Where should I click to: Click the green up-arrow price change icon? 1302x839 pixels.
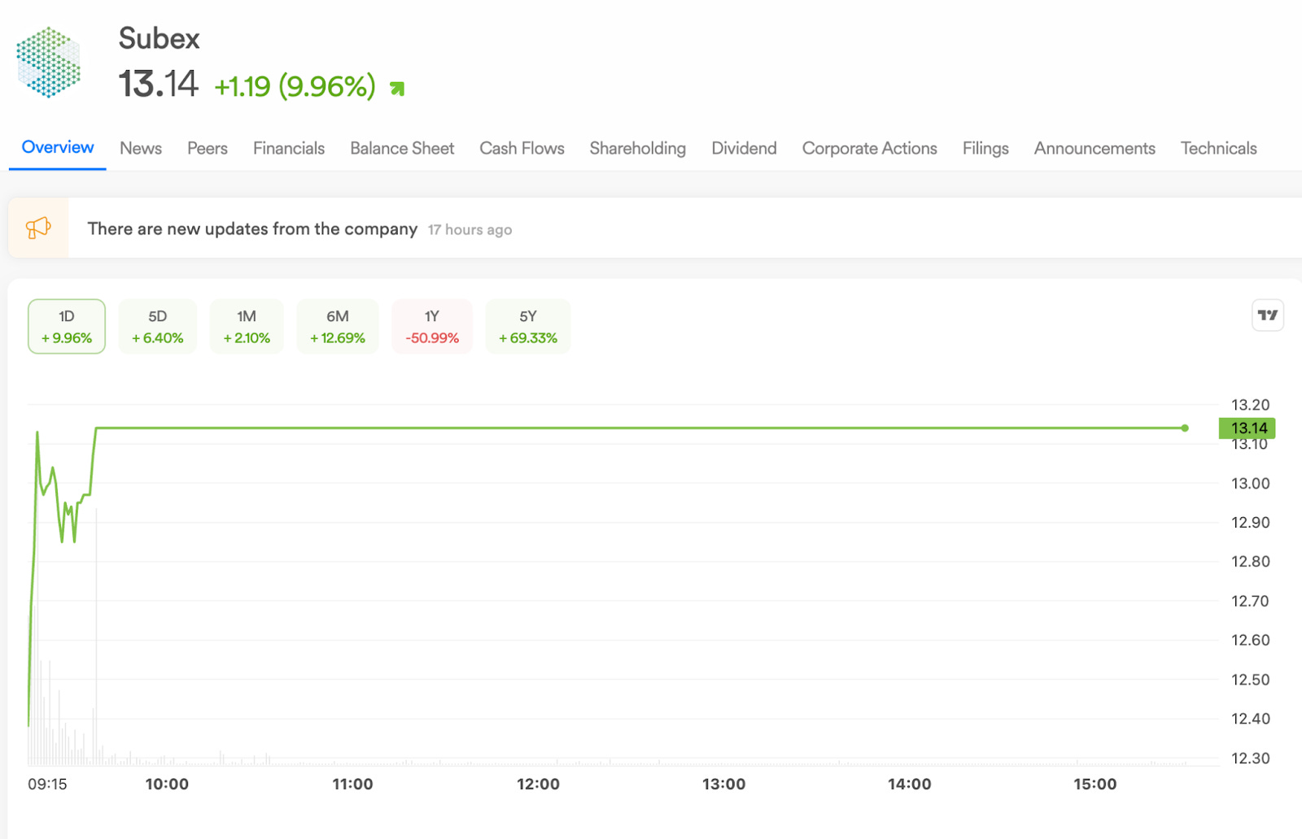coord(397,88)
